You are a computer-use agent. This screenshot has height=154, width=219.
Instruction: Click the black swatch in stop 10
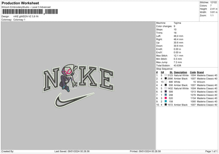point(166,105)
